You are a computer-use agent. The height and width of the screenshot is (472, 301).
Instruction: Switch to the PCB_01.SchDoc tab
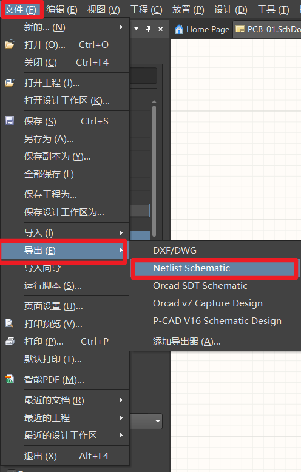(267, 29)
